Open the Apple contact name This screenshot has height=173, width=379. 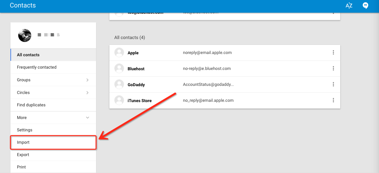pyautogui.click(x=133, y=53)
